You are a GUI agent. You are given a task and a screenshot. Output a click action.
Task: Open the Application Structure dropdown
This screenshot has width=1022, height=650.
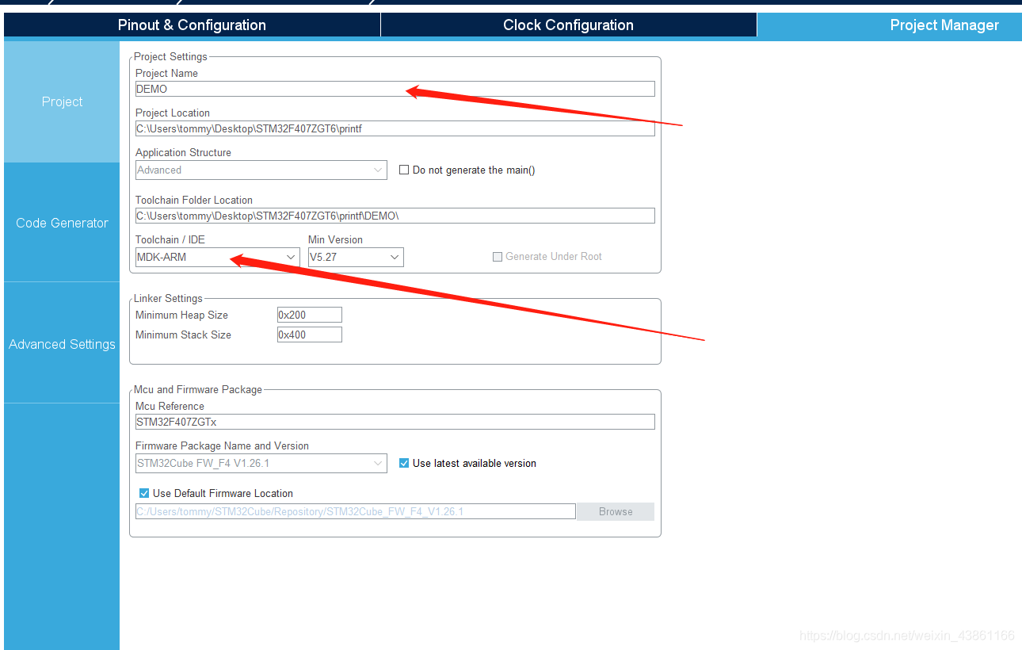point(261,170)
